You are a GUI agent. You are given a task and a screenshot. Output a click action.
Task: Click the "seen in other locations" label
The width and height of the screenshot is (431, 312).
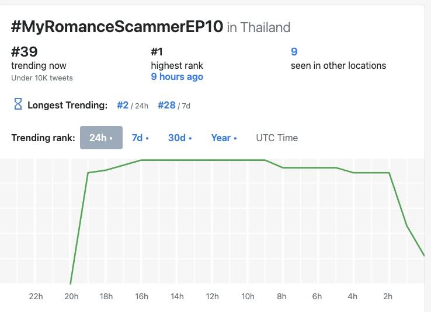point(338,65)
